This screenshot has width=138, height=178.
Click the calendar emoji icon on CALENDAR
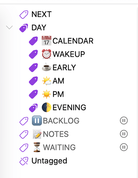46,41
